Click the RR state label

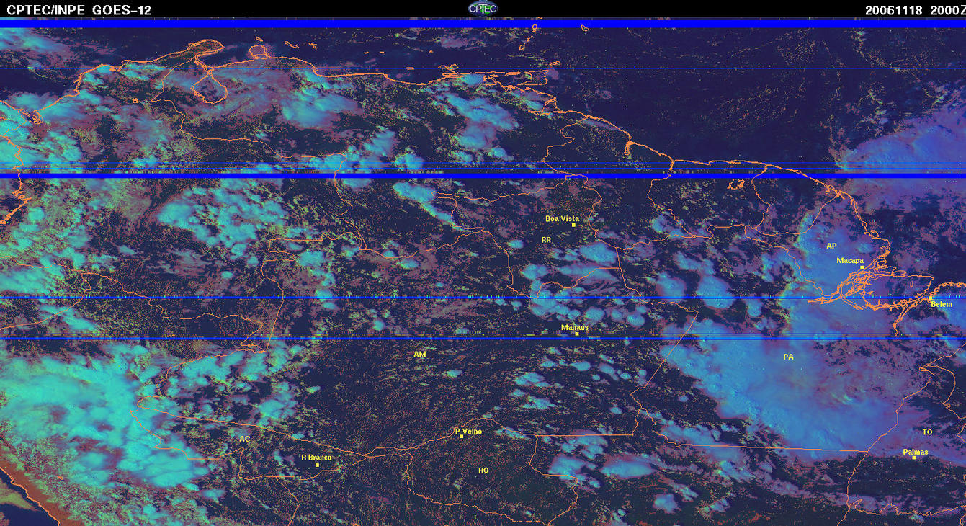[546, 239]
